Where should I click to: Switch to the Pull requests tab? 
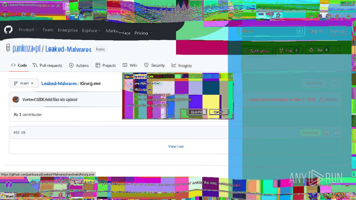pyautogui.click(x=47, y=65)
